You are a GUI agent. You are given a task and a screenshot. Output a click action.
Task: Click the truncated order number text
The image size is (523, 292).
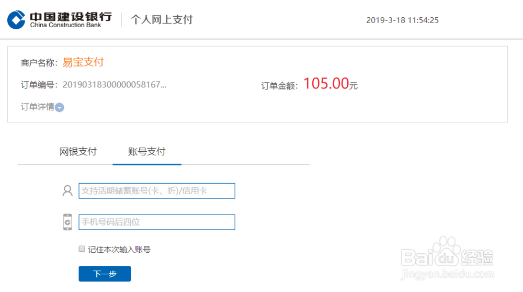[x=115, y=85]
